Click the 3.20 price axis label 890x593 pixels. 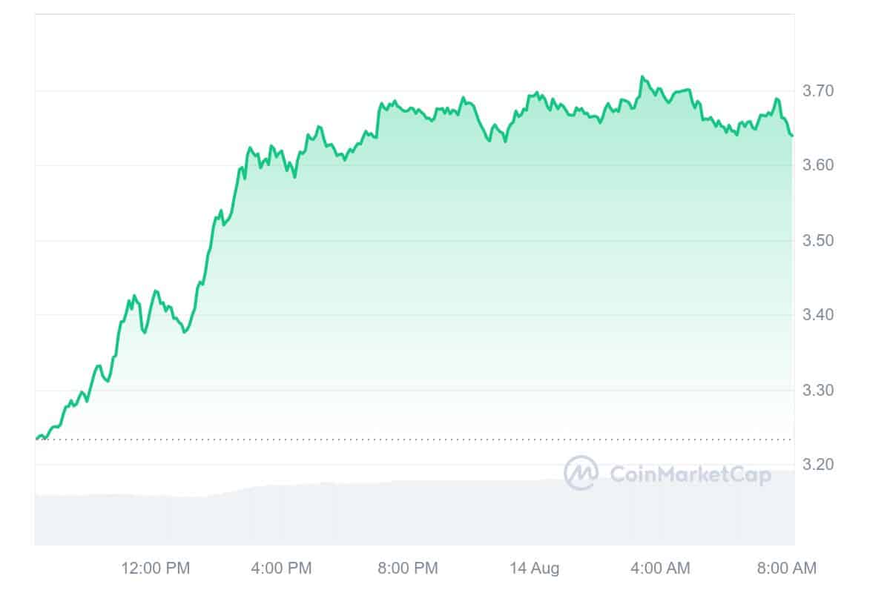[819, 465]
